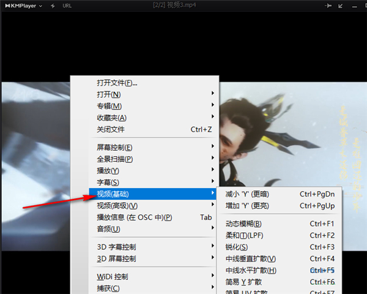This screenshot has width=367, height=294.
Task: Click the submenu arrow beside 收藏夹(A)
Action: click(212, 116)
